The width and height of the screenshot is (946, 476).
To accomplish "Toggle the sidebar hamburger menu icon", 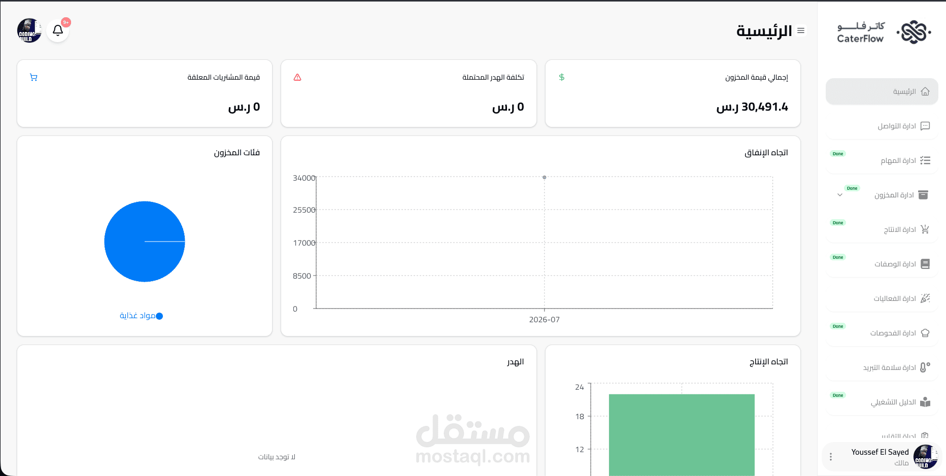I will click(x=801, y=31).
